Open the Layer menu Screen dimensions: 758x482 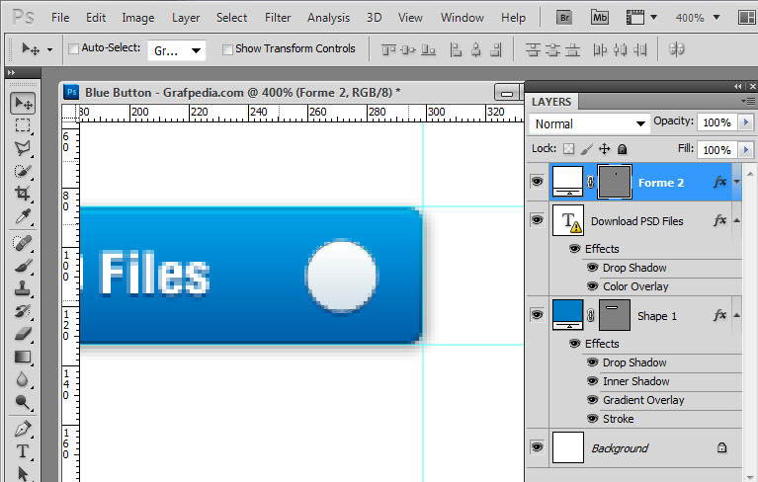[x=186, y=18]
